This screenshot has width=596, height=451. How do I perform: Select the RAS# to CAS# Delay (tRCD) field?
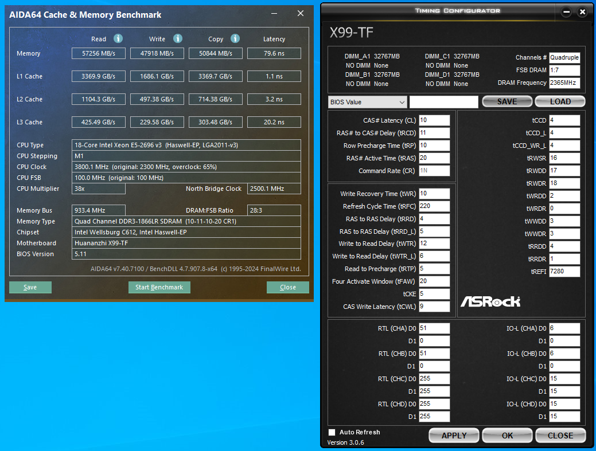434,133
